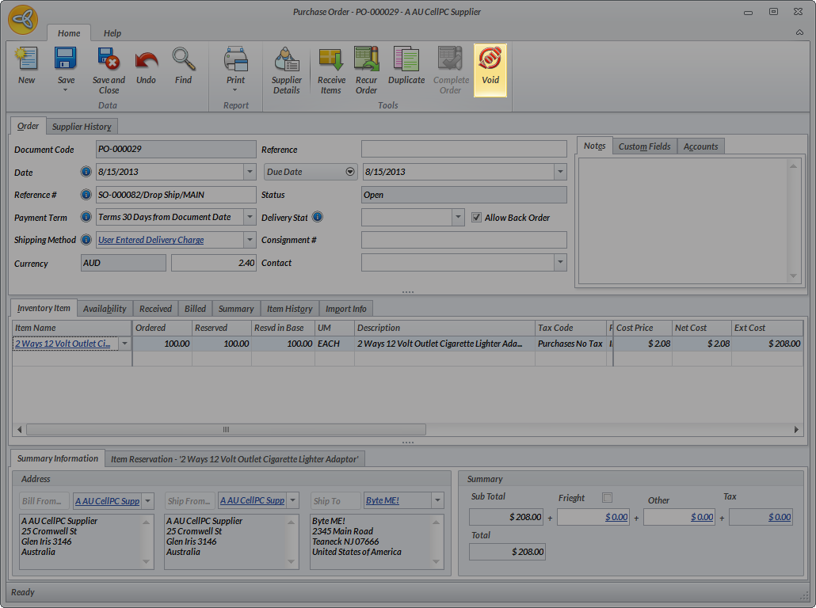Expand the Contact dropdown
Image resolution: width=816 pixels, height=608 pixels.
pyautogui.click(x=560, y=263)
